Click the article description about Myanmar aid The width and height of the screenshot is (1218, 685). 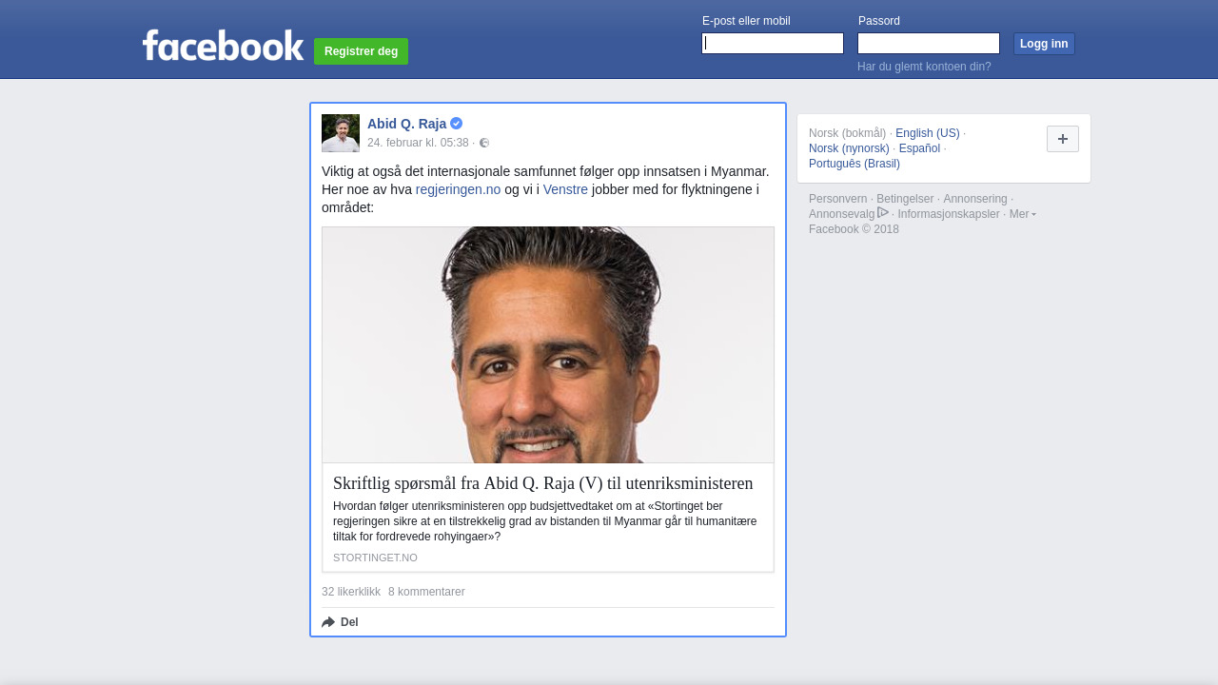click(x=545, y=521)
